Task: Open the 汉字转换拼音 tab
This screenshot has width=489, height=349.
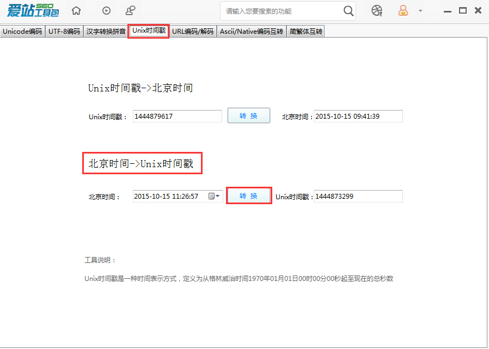Action: click(x=106, y=31)
